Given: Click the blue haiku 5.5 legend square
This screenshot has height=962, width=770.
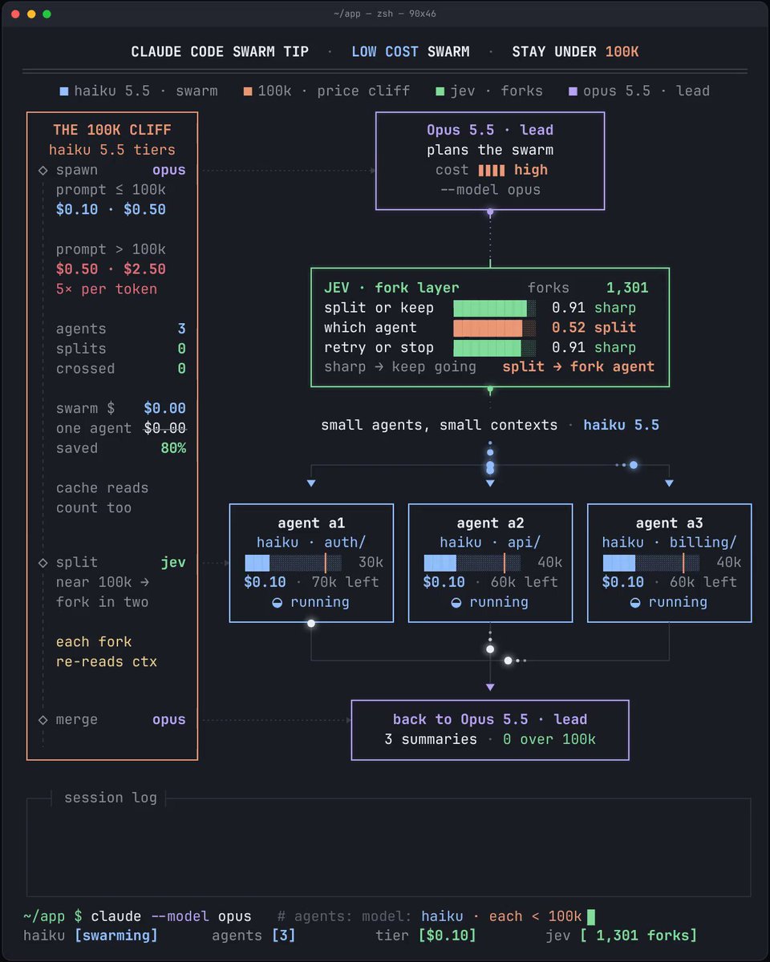Looking at the screenshot, I should tap(64, 91).
